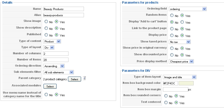Open the Price display method dropdown
The width and height of the screenshot is (224, 108).
point(181,61)
